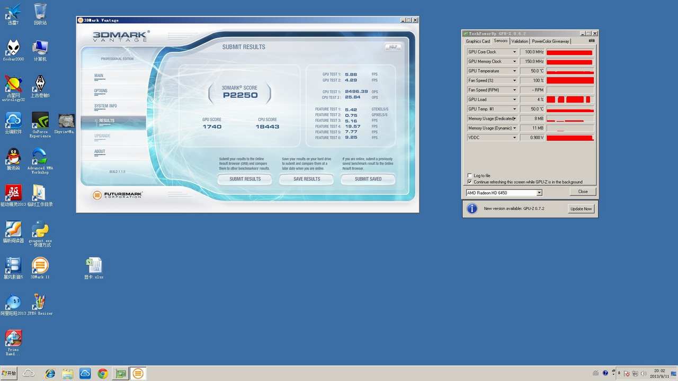The image size is (678, 381).
Task: Click the blue info icon in GPU-Z
Action: pyautogui.click(x=471, y=208)
